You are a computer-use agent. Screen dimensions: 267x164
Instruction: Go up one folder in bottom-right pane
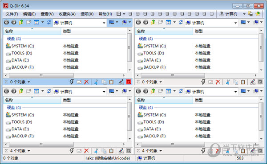[x=153, y=91]
